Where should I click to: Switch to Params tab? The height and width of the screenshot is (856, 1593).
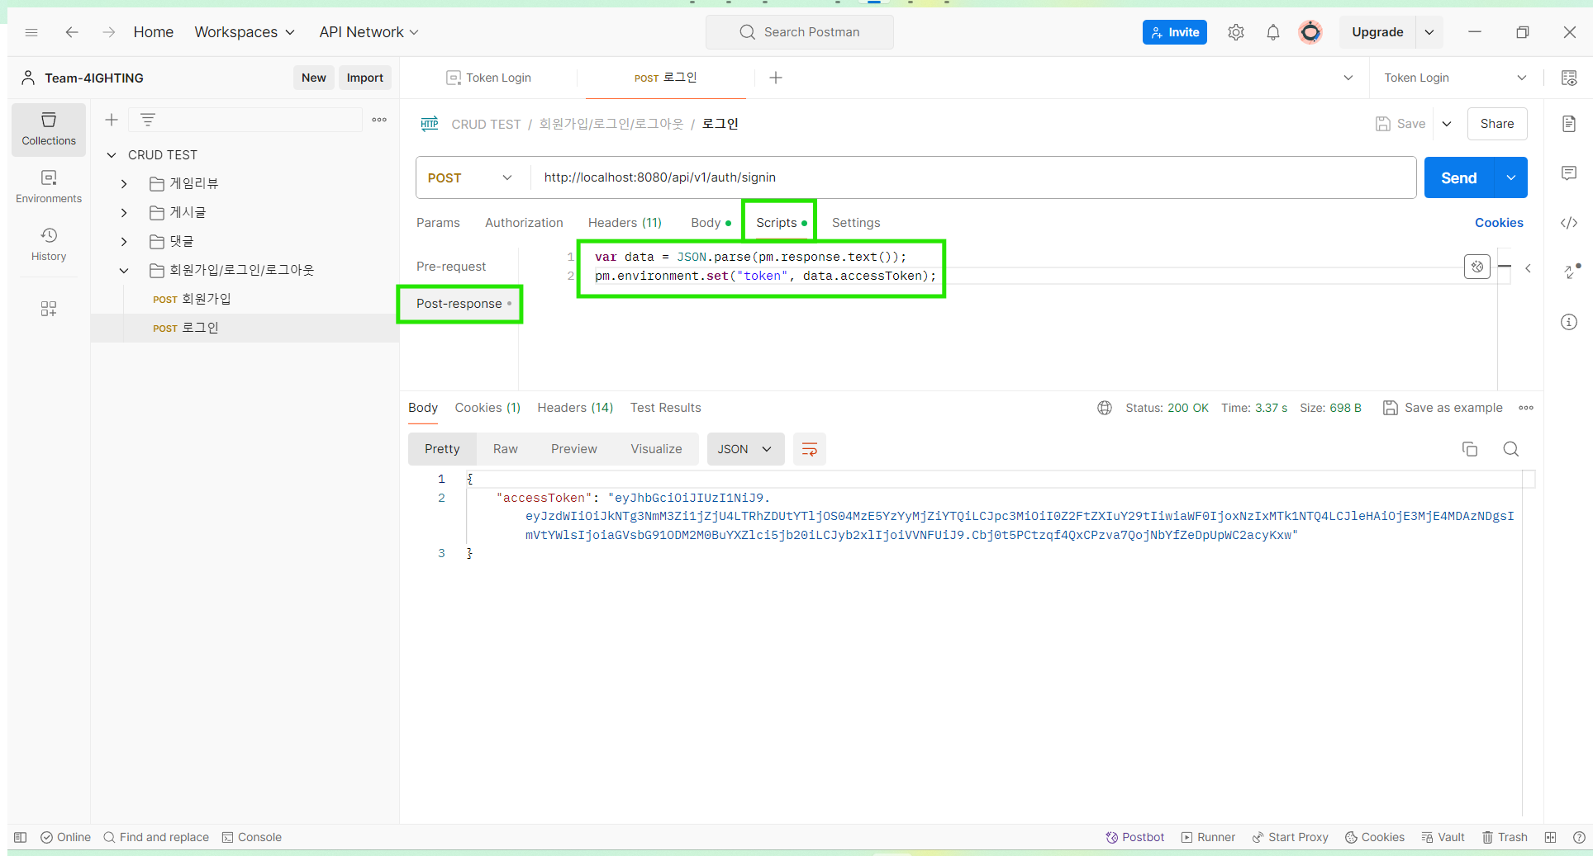tap(438, 223)
